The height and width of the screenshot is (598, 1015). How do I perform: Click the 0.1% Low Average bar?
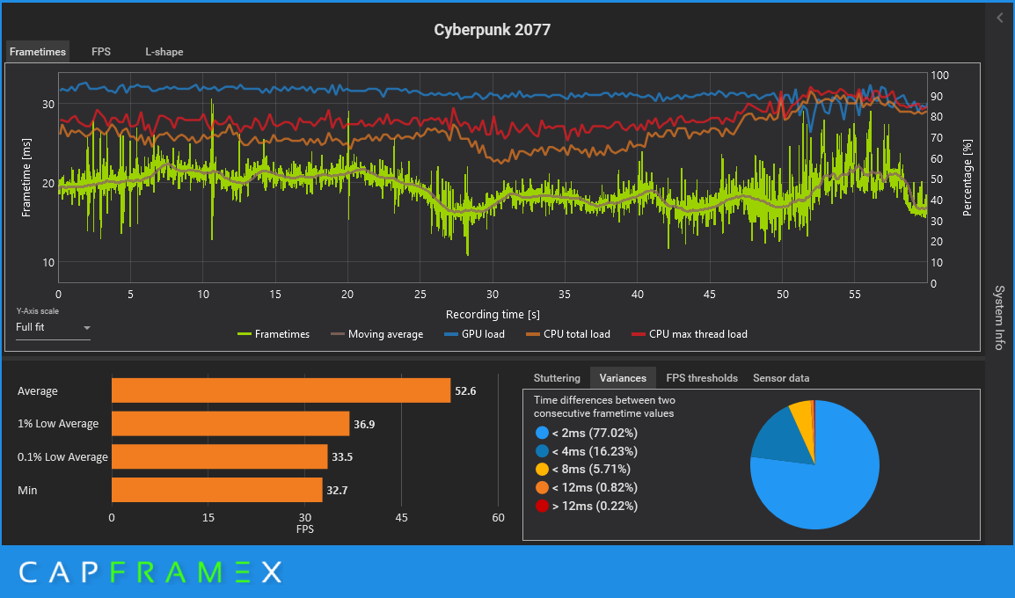[x=219, y=457]
